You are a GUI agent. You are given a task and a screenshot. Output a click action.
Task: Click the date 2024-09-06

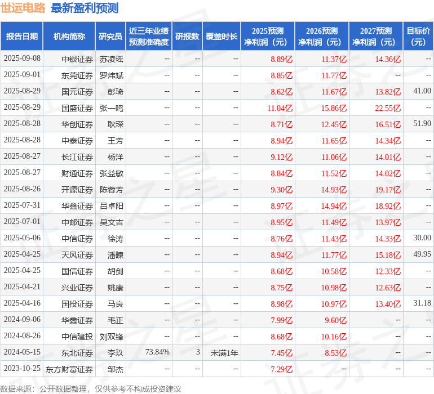[x=22, y=319]
